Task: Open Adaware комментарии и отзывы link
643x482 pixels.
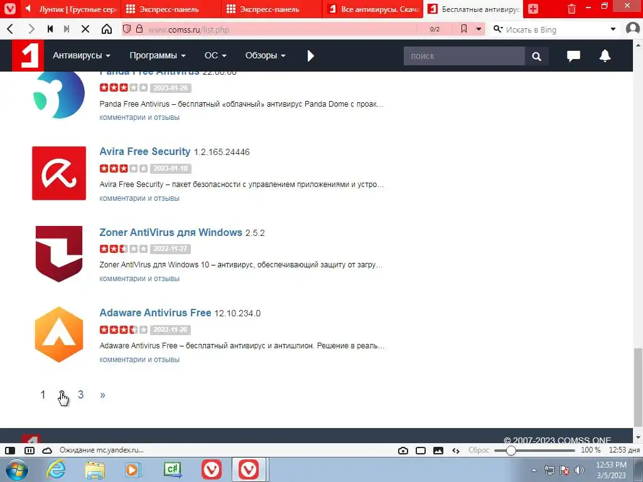Action: point(139,360)
